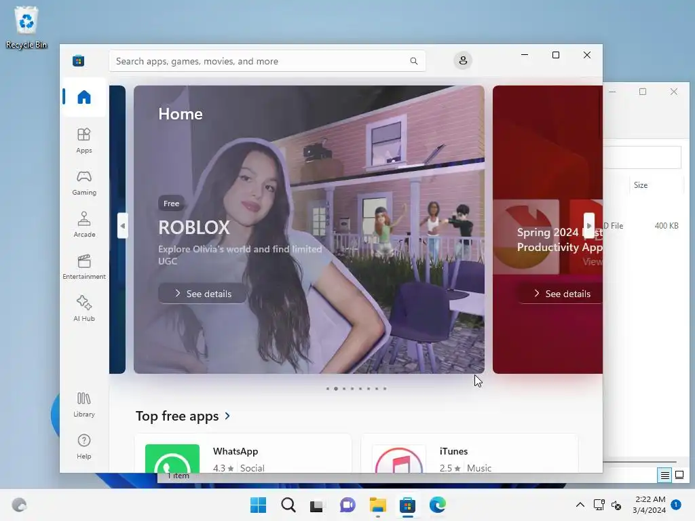Viewport: 695px width, 521px height.
Task: Open the iTunes app card
Action: 470,454
